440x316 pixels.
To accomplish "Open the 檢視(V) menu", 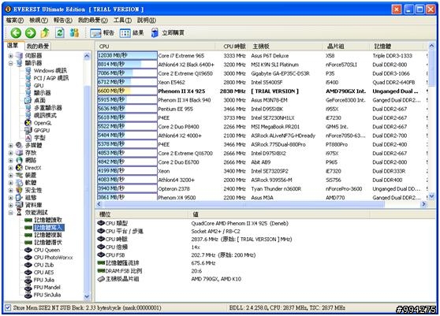I will pos(39,20).
